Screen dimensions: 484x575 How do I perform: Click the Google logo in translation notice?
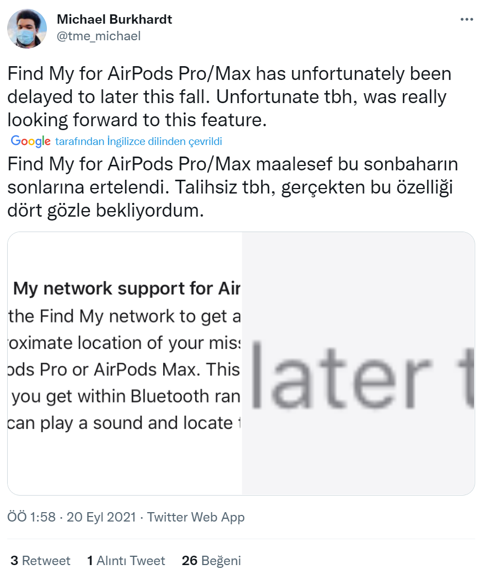point(31,141)
